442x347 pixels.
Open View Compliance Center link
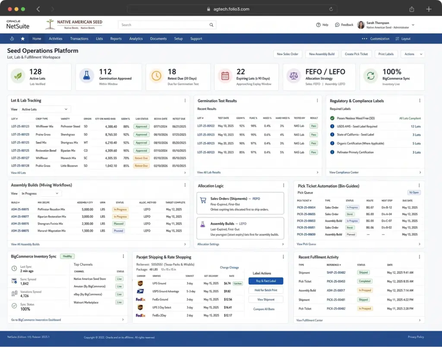click(x=344, y=172)
